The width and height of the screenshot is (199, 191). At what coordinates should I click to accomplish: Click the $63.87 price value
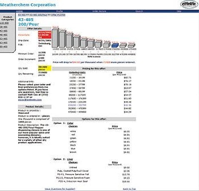pos(127,88)
